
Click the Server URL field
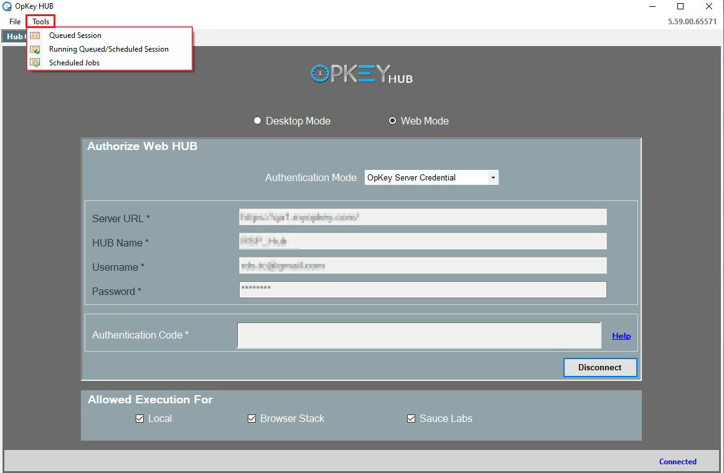point(422,217)
